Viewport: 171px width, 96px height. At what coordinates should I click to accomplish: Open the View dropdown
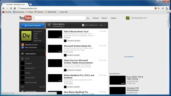(x=102, y=25)
